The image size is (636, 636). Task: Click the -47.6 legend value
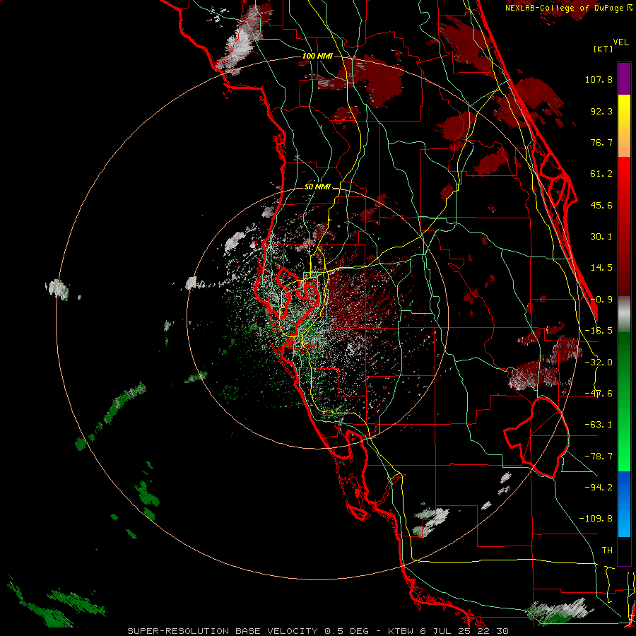(599, 394)
